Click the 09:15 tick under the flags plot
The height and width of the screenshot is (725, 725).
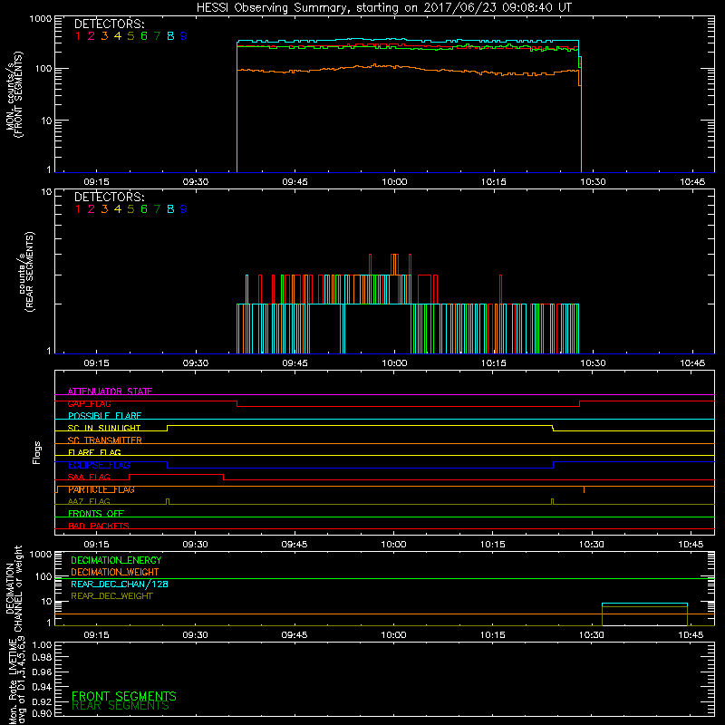point(96,545)
